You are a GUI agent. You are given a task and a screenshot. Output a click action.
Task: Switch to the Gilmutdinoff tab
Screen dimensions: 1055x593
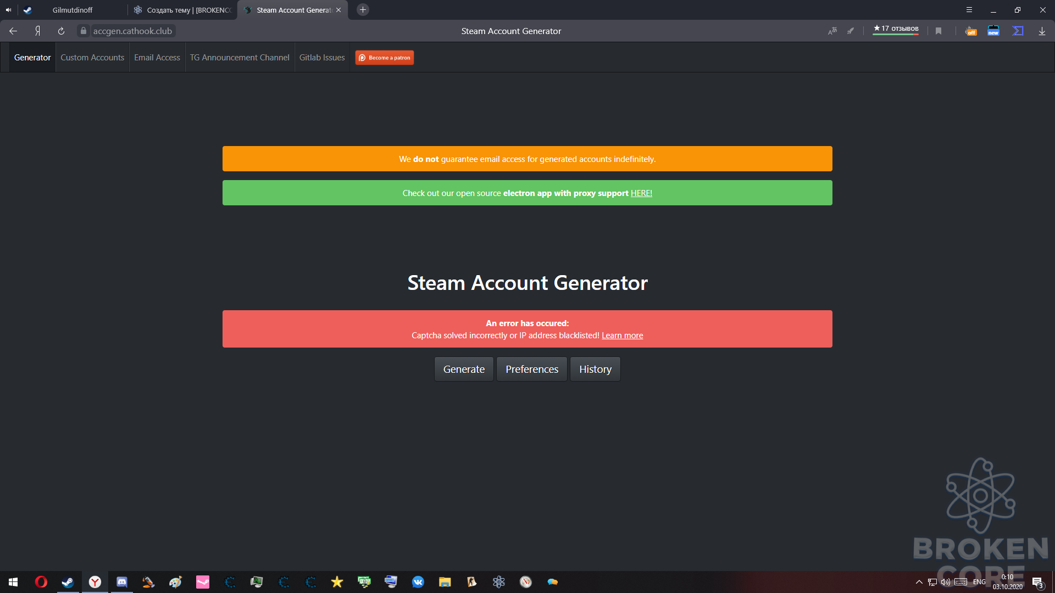coord(73,10)
